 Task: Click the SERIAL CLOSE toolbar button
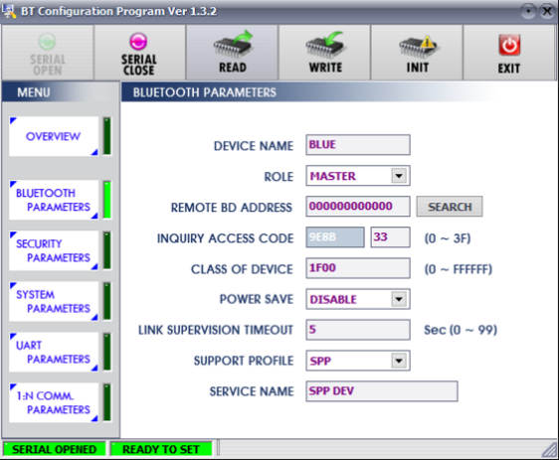pyautogui.click(x=139, y=53)
